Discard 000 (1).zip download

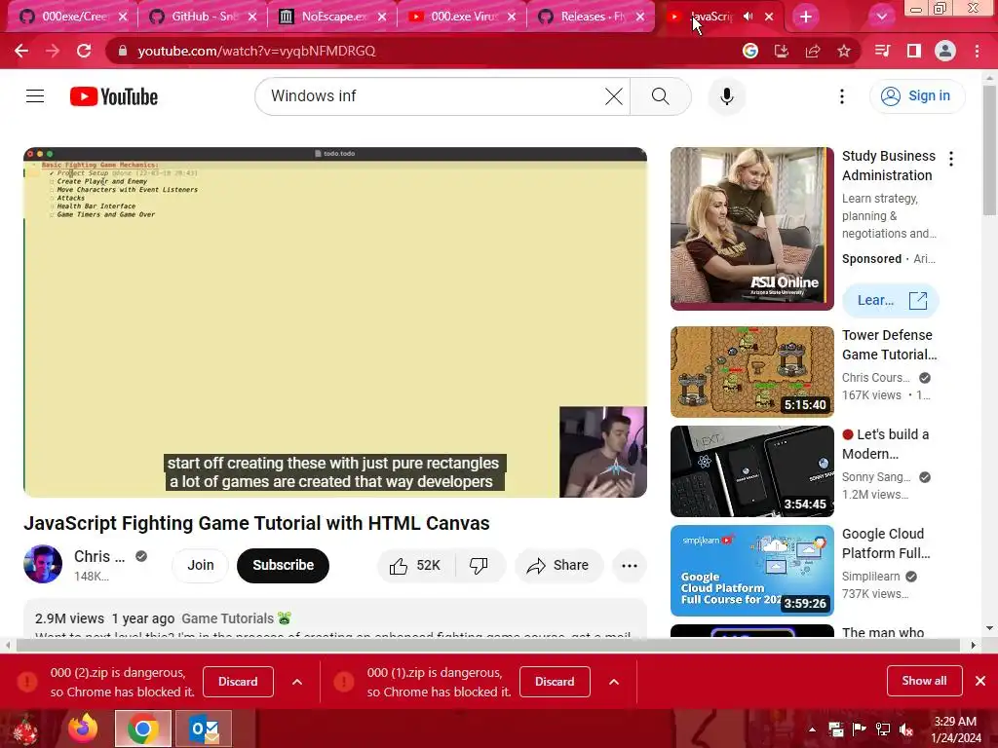click(x=555, y=682)
